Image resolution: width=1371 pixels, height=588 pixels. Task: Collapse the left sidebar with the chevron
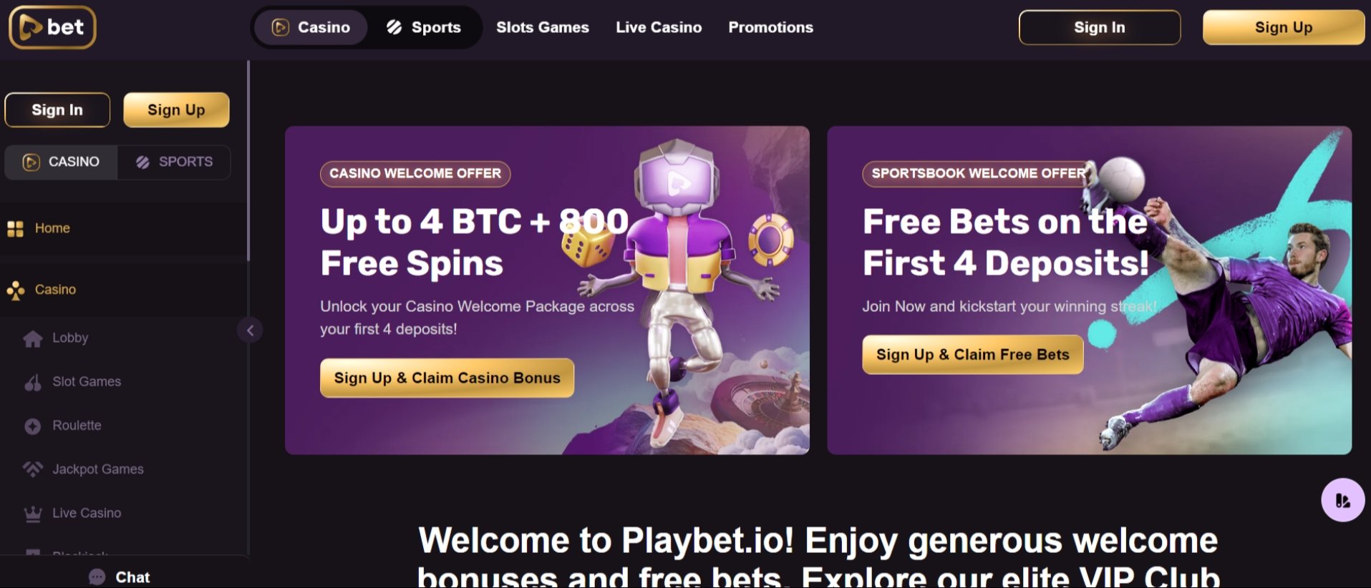(251, 330)
